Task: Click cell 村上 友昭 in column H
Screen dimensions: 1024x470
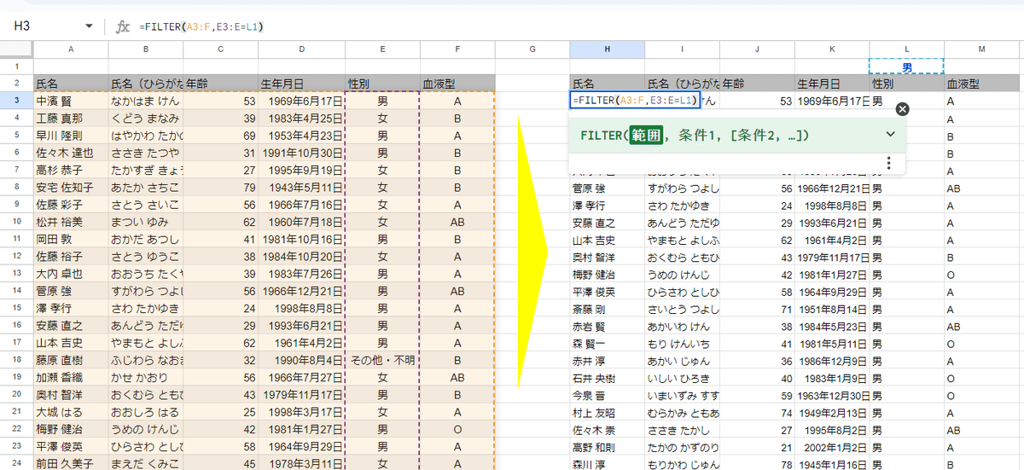Action: tap(608, 412)
